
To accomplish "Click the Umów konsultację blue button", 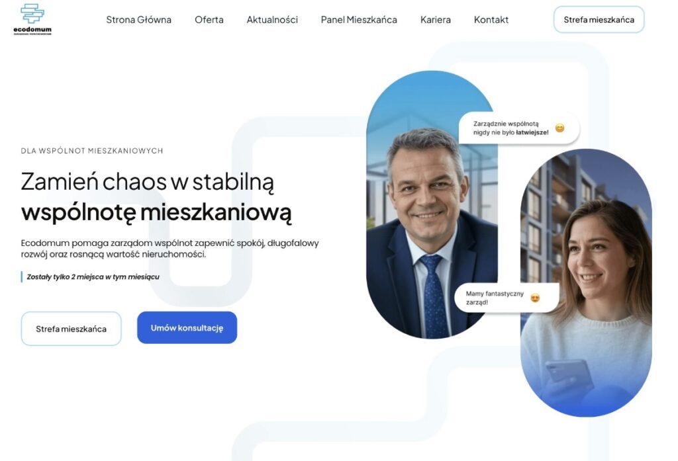I will [187, 327].
